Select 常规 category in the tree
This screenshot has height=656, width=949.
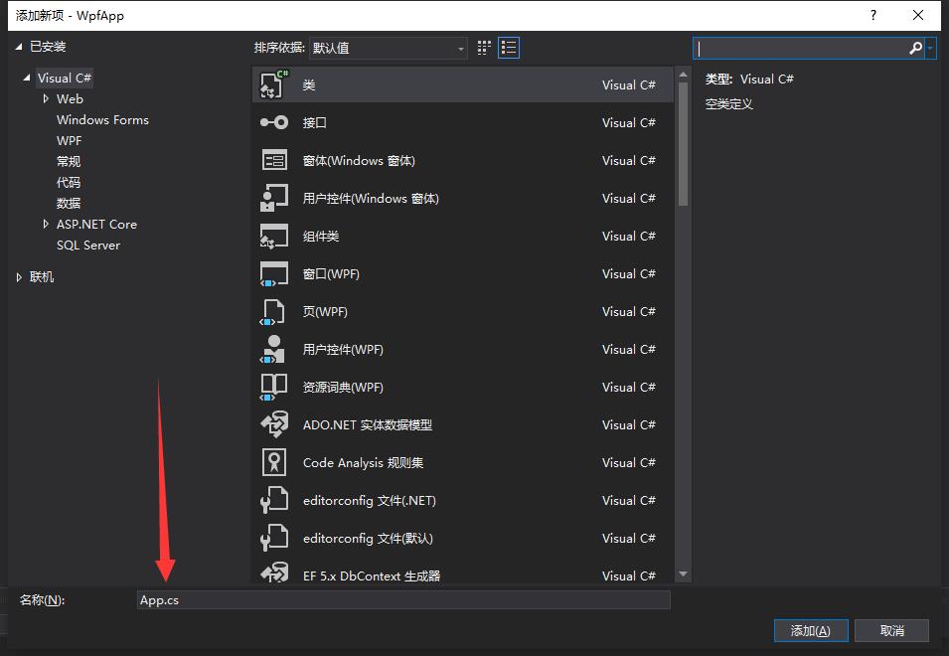tap(69, 162)
